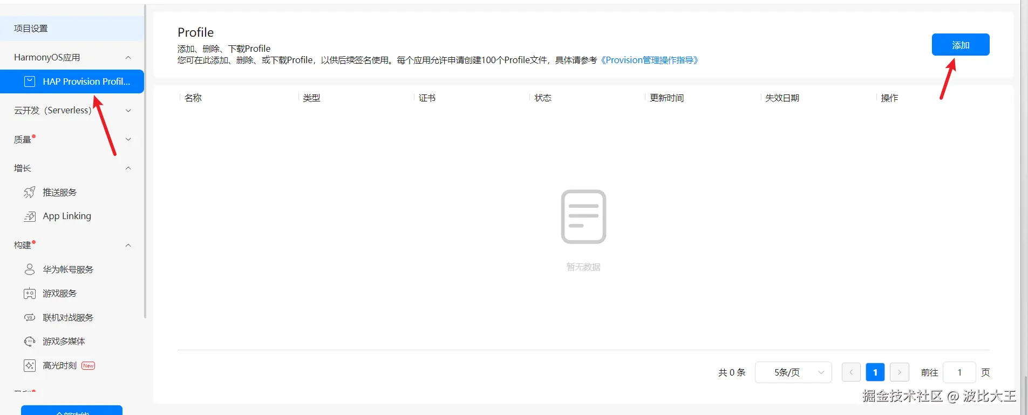Image resolution: width=1028 pixels, height=415 pixels.
Task: Click the blue 添加 button
Action: [x=961, y=45]
